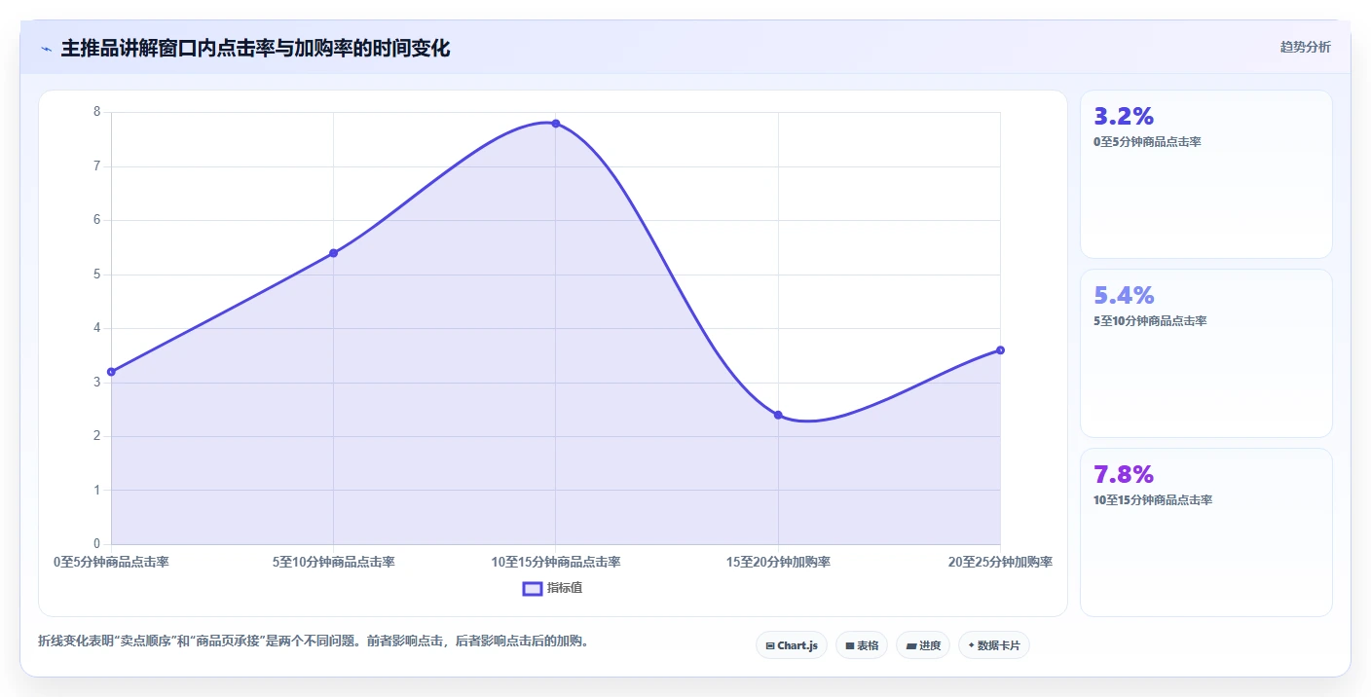
Task: Click the 数据卡片 tag button
Action: point(994,645)
